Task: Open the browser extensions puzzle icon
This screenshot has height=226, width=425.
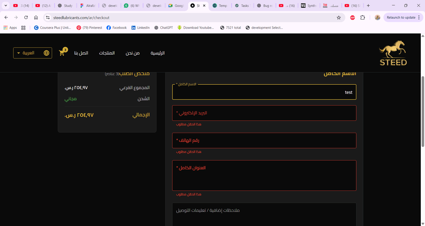Action: 363,17
